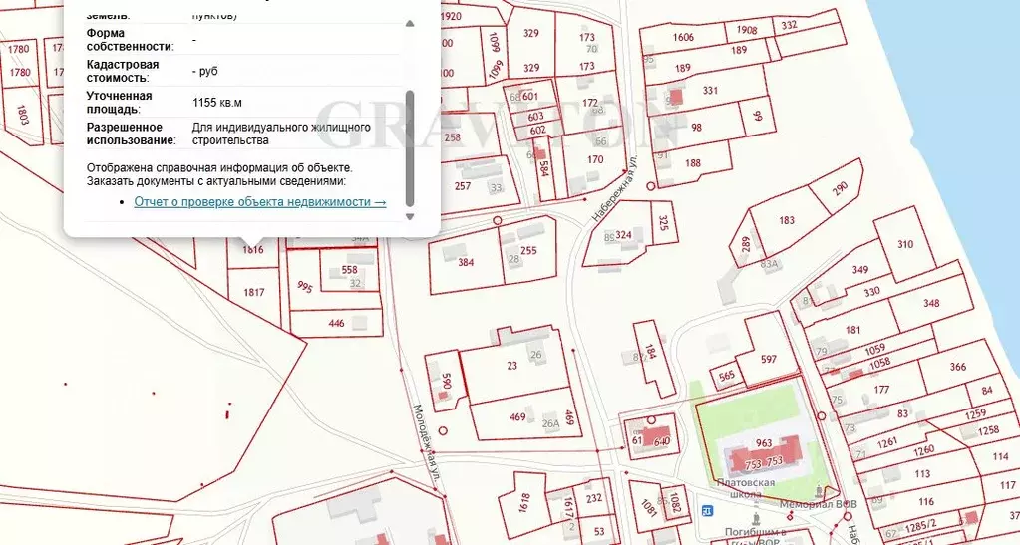Viewport: 1020px width, 545px height.
Task: Select land parcel 310
Action: (x=904, y=245)
